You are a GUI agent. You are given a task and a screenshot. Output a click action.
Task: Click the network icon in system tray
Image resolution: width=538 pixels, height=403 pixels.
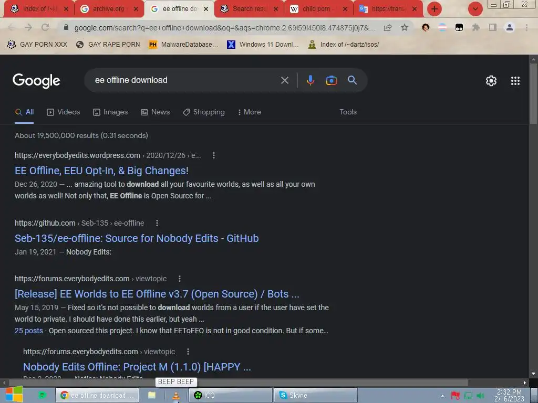468,396
